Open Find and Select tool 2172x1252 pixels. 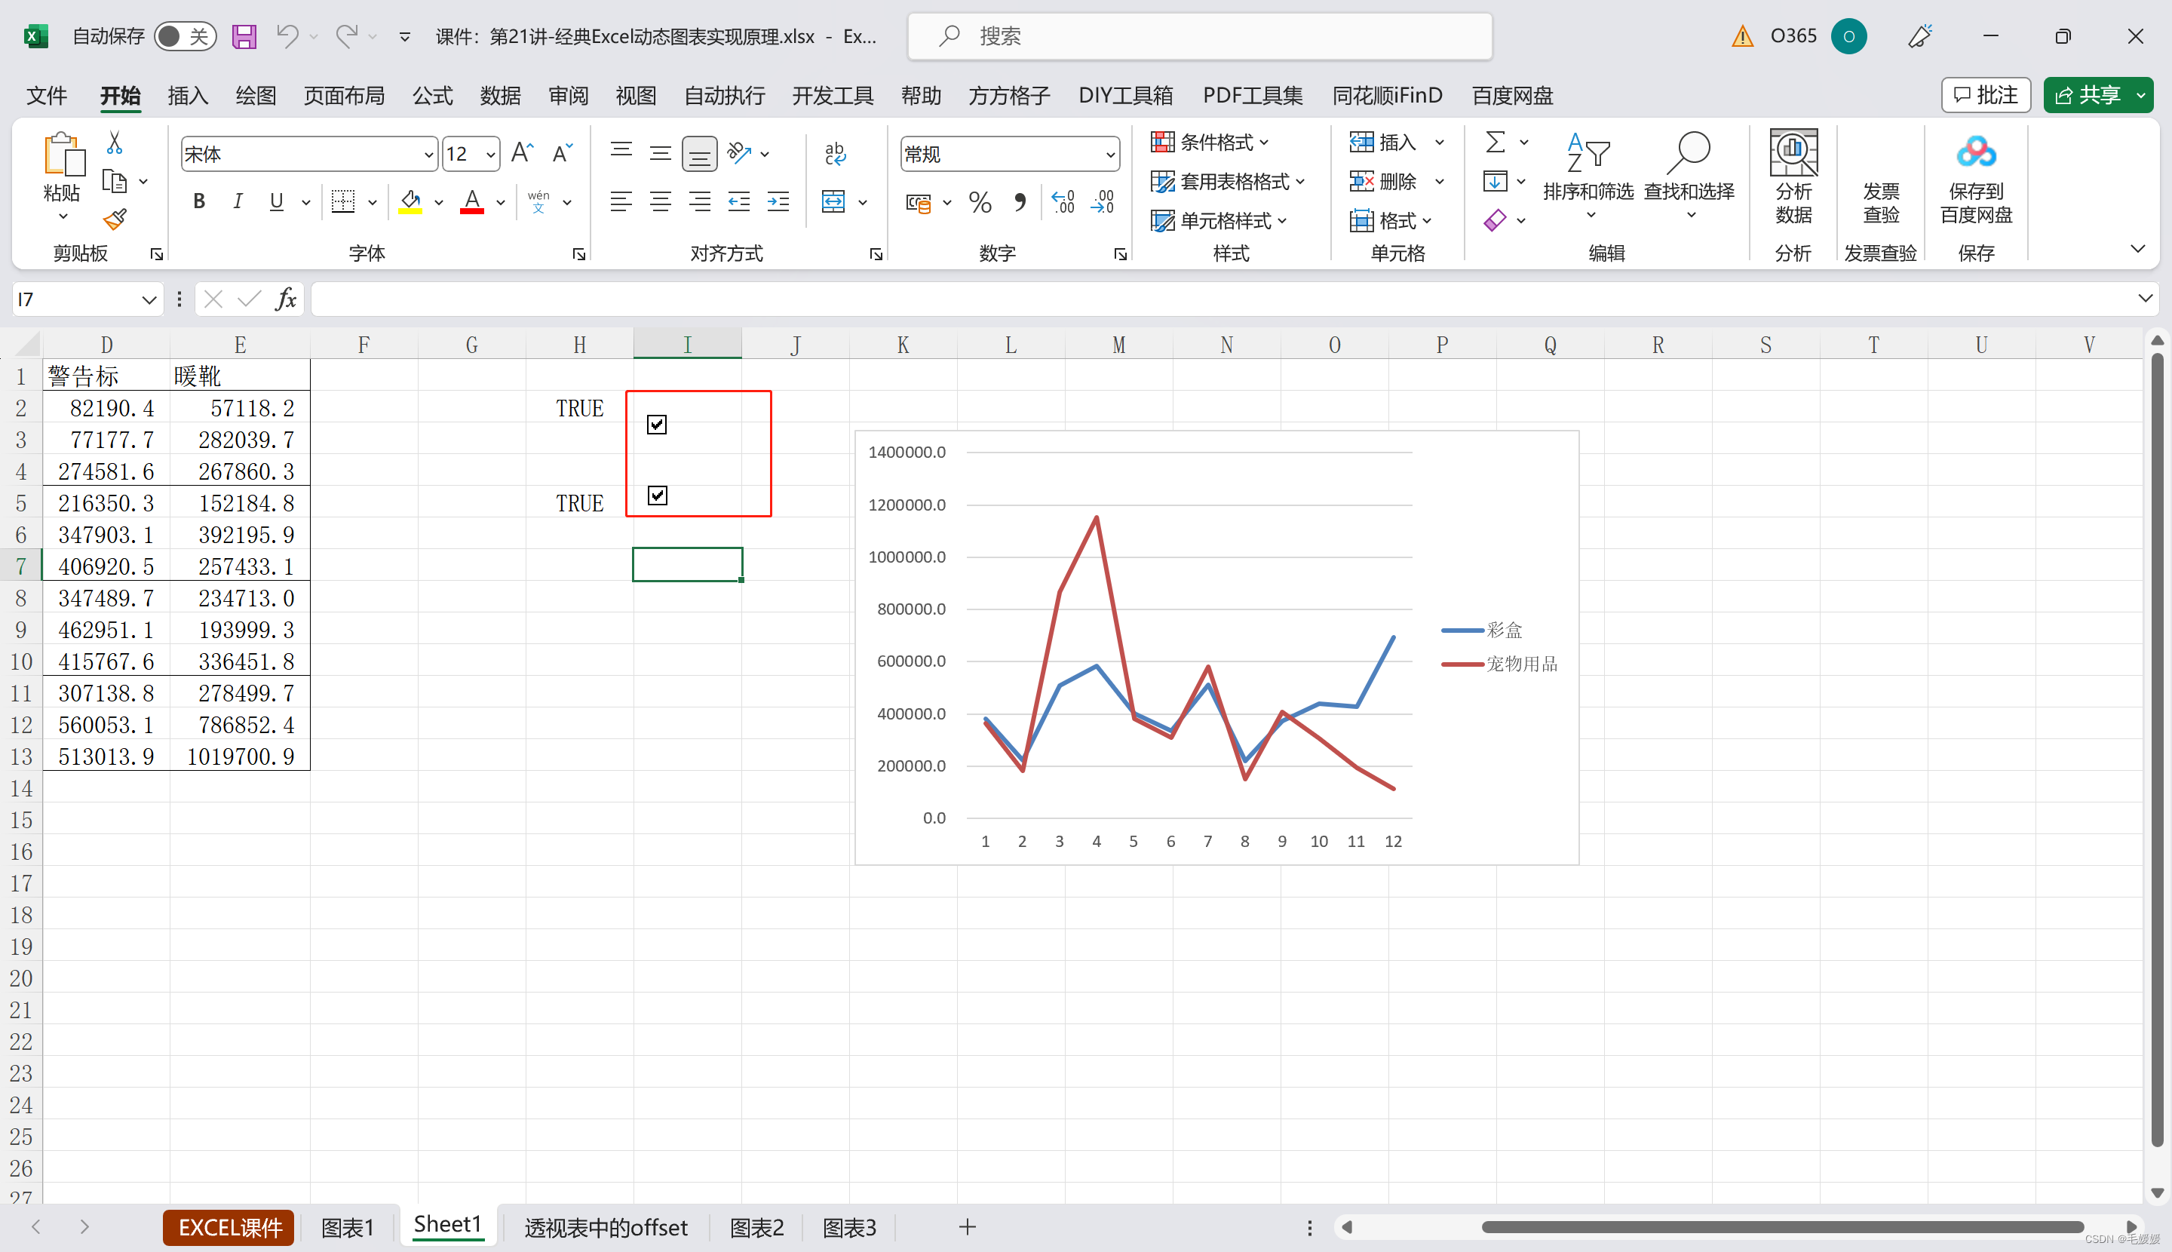[x=1689, y=177]
